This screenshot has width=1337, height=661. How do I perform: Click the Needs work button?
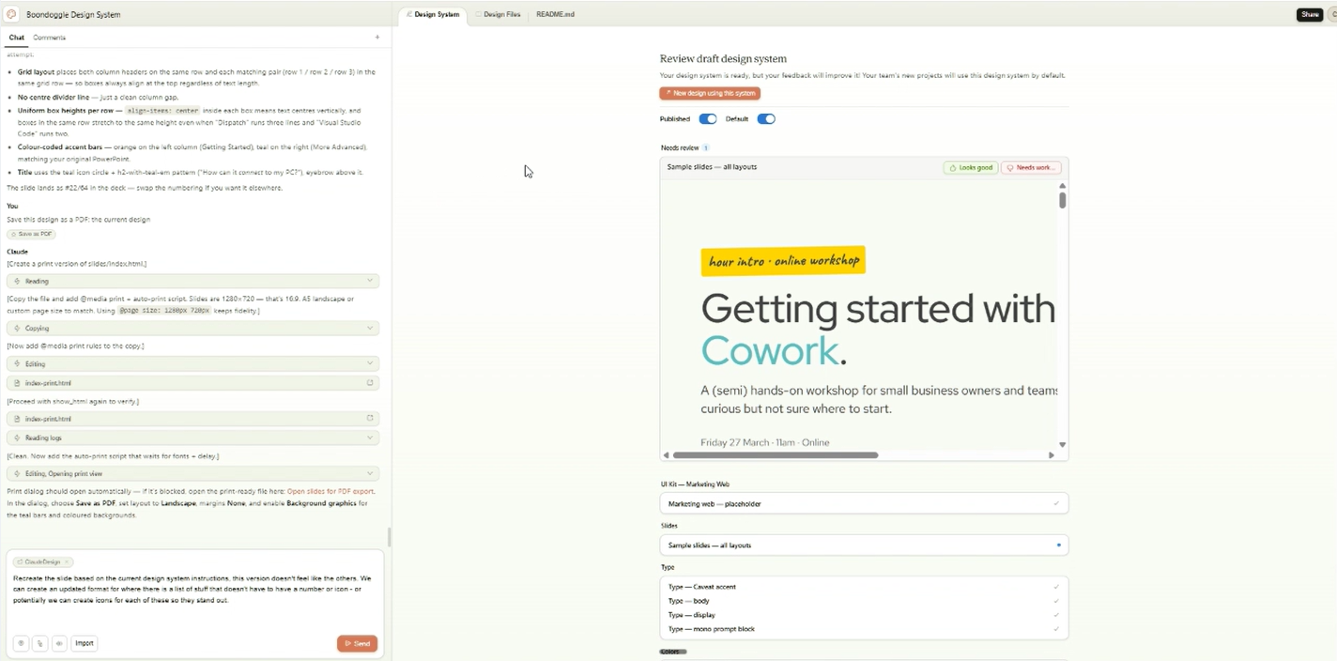(1031, 167)
